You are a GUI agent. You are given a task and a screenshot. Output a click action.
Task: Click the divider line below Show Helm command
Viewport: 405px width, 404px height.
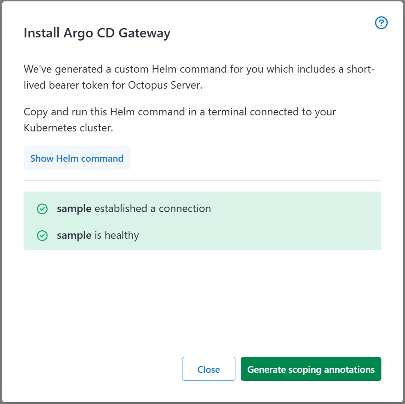(x=202, y=181)
